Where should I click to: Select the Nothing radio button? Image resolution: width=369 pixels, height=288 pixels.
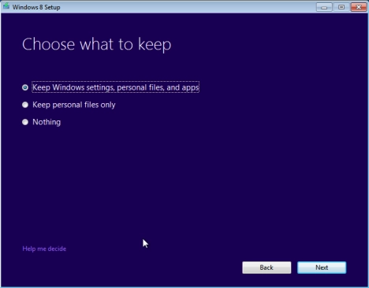pyautogui.click(x=25, y=122)
